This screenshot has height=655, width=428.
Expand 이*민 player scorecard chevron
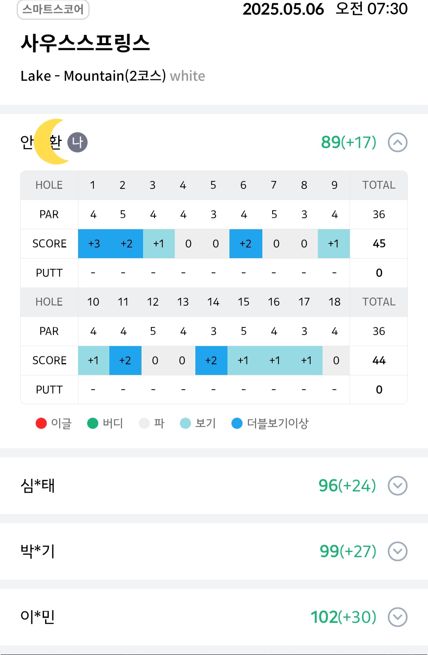(397, 617)
